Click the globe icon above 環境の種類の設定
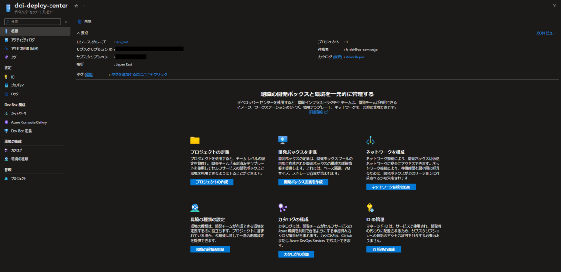The image size is (561, 272). point(195,208)
